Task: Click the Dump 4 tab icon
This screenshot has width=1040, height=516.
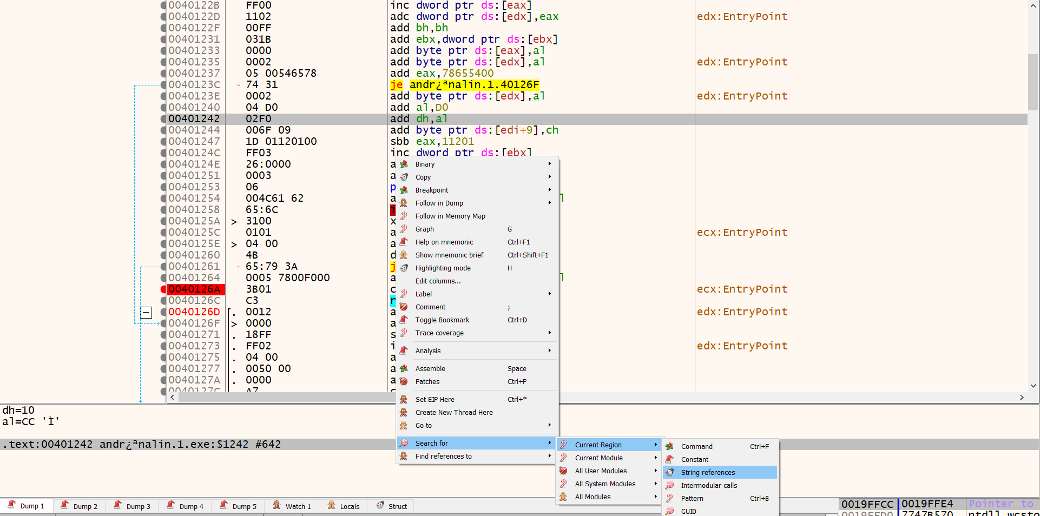Action: (170, 505)
